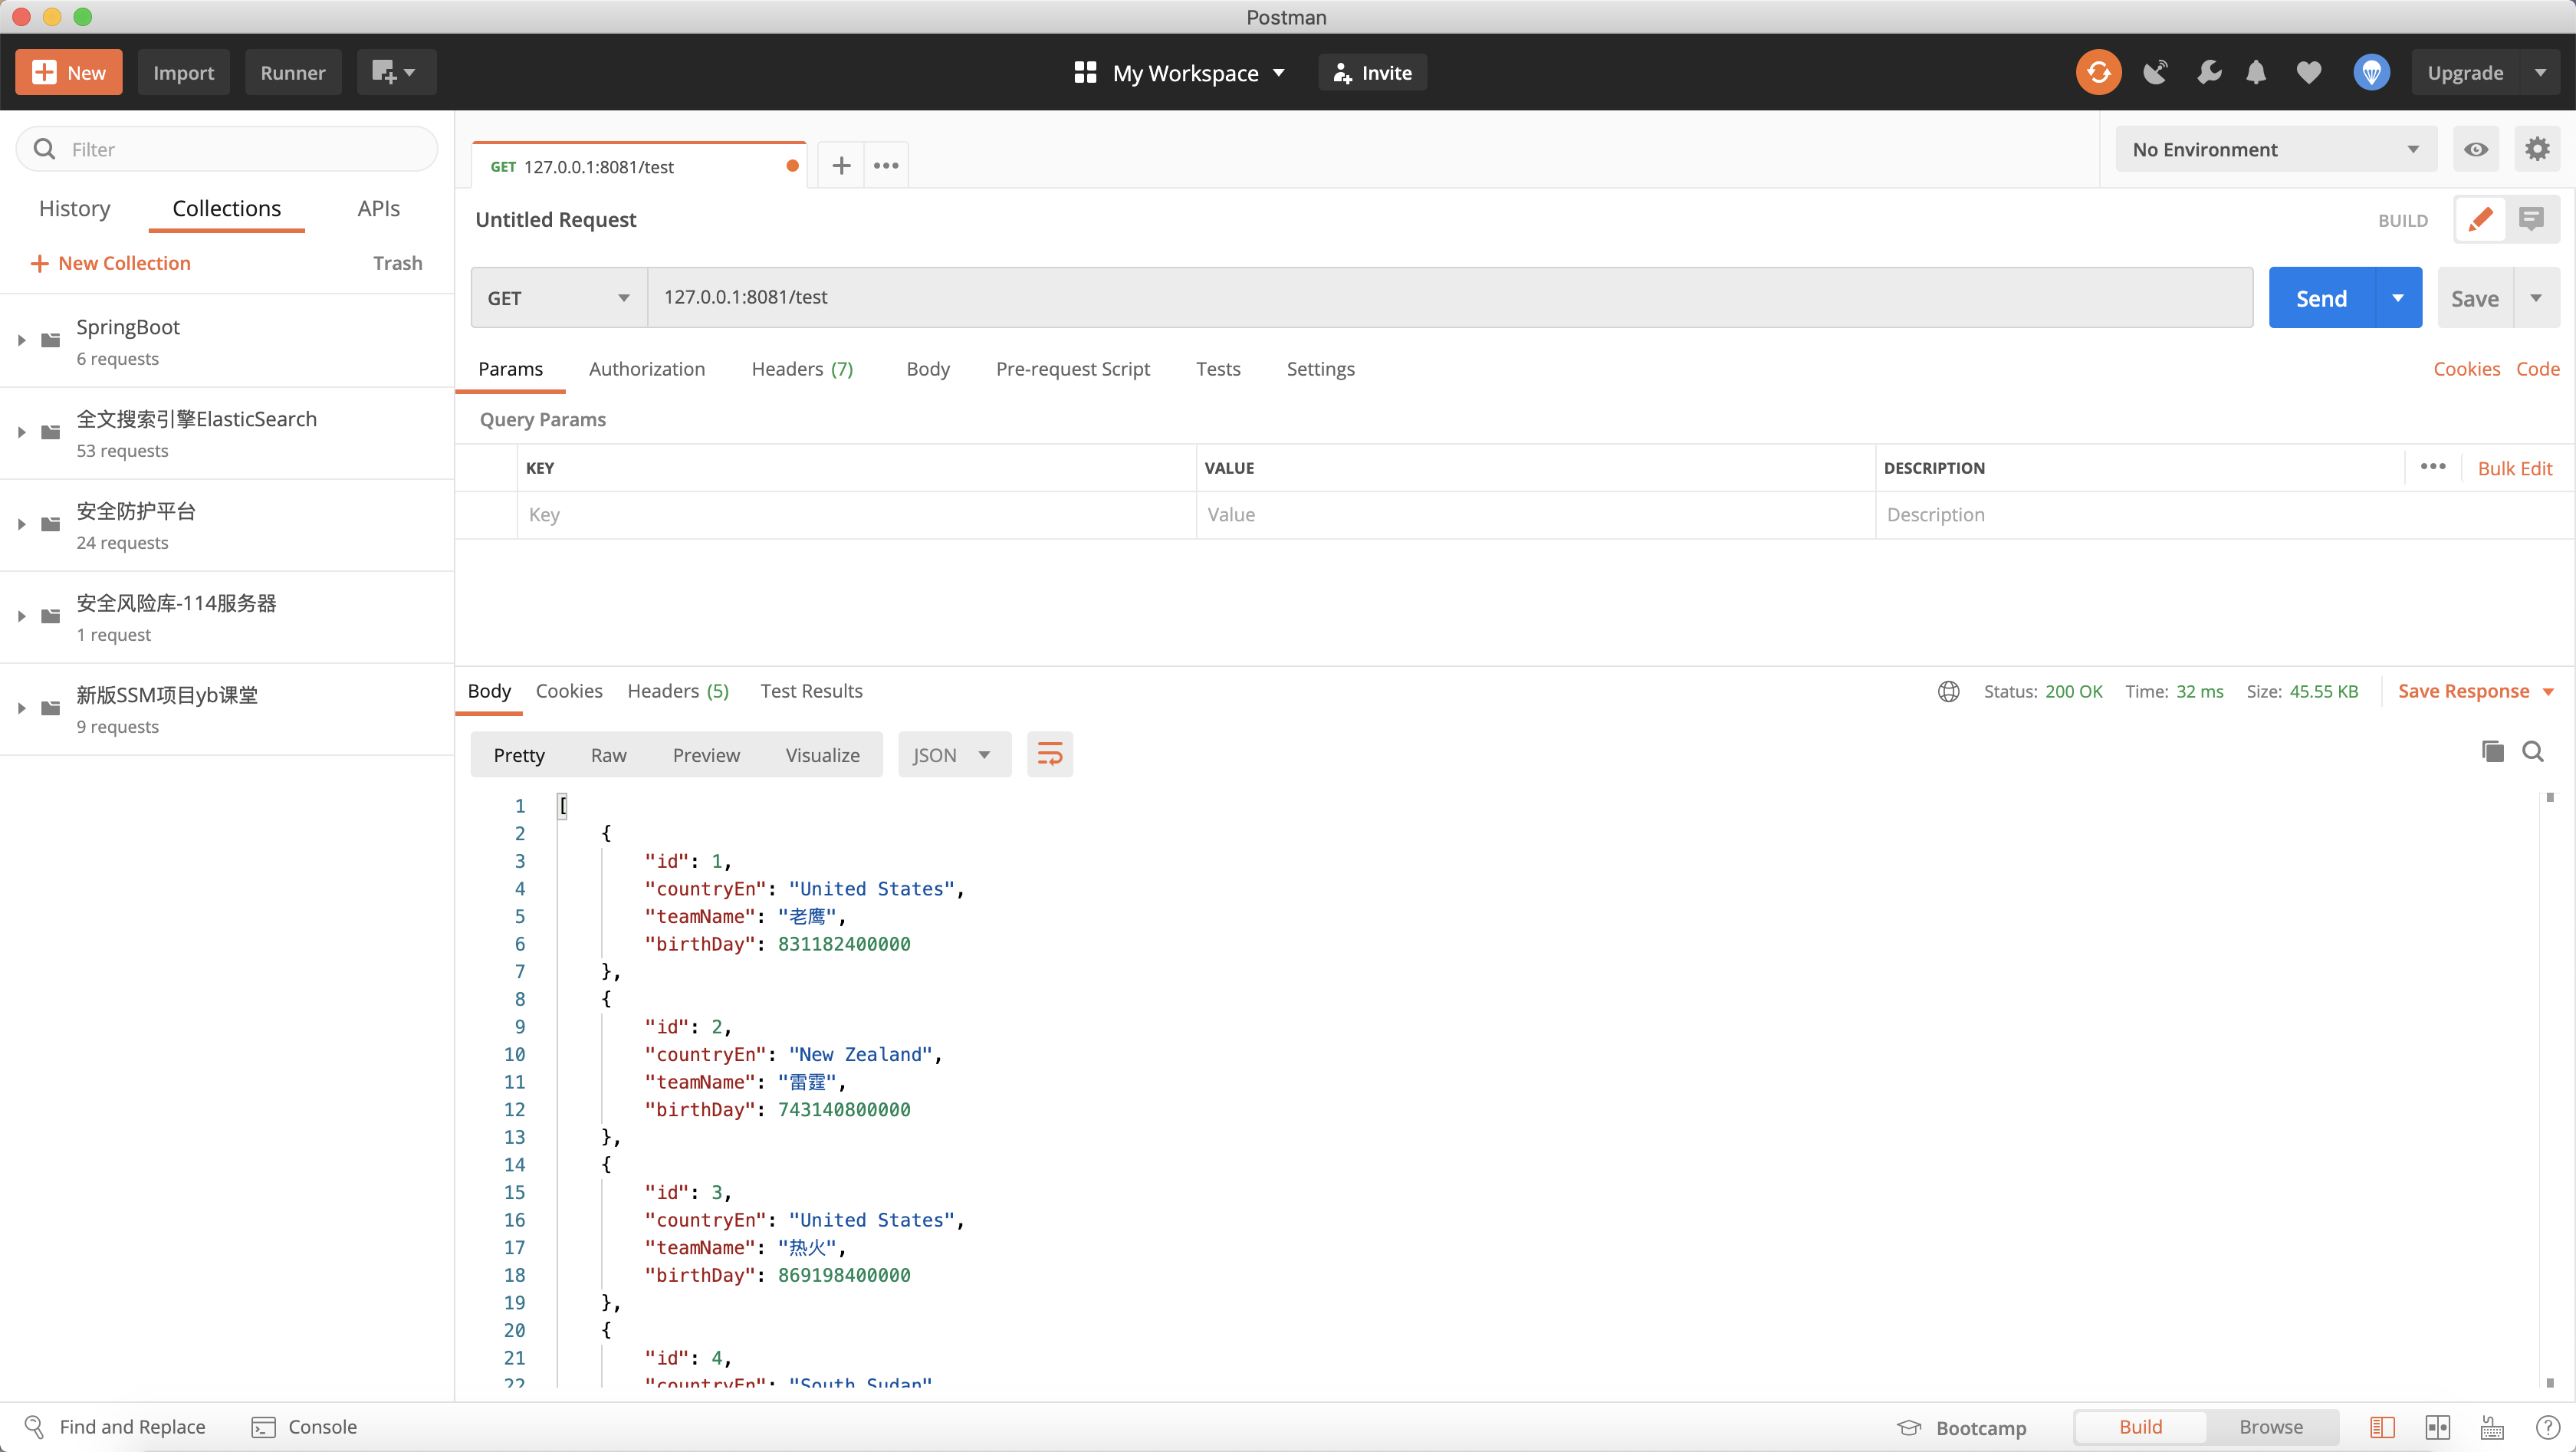The width and height of the screenshot is (2576, 1452).
Task: Open the Save options arrow
Action: [x=2536, y=298]
